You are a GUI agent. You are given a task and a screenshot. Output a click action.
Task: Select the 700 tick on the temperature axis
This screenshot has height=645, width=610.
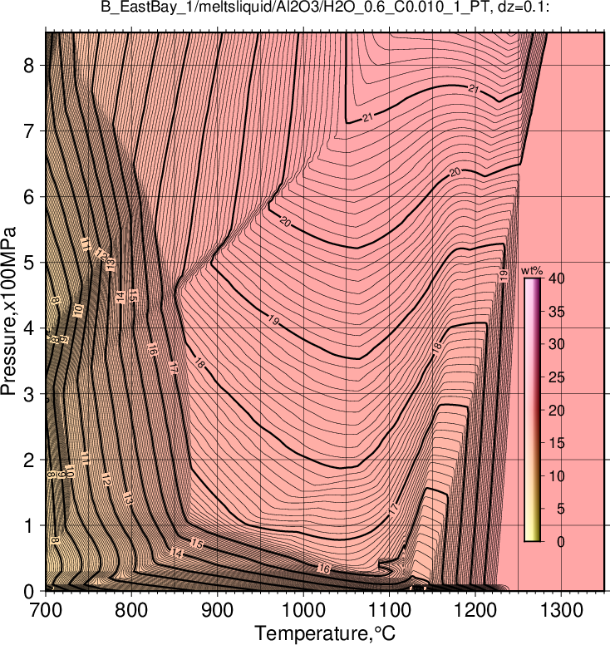click(45, 610)
